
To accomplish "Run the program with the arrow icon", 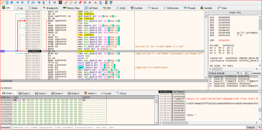I will point(18,2).
